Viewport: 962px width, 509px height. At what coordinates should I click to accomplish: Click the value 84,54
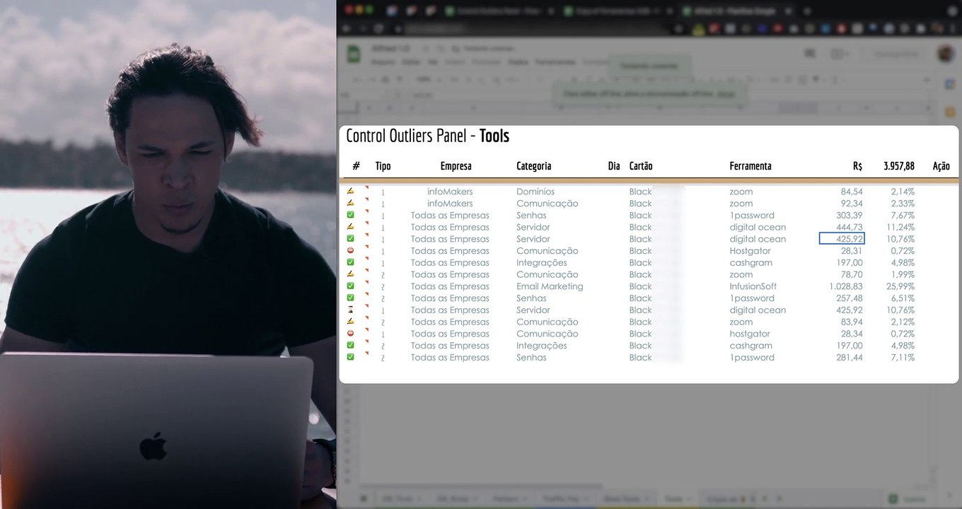click(852, 192)
